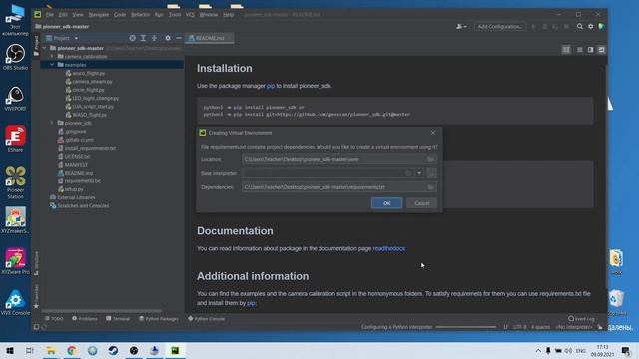The height and width of the screenshot is (359, 639).
Task: Switch to preview-only view icon
Action: pyautogui.click(x=601, y=50)
